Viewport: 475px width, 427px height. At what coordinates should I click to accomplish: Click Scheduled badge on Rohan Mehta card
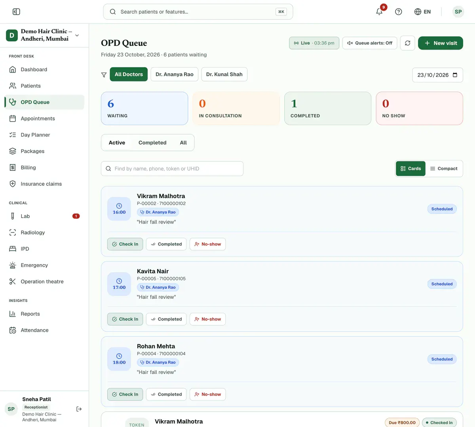point(442,359)
